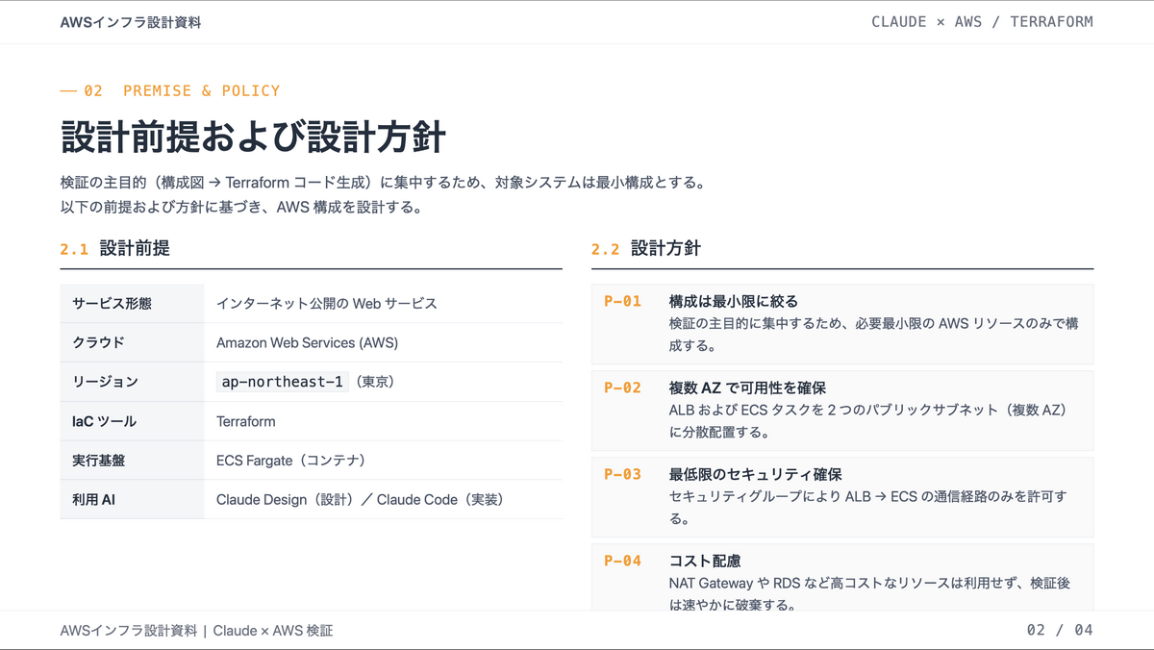Click the P-01 description about 必要最小限の AWS リソース
The height and width of the screenshot is (650, 1154).
click(x=873, y=335)
